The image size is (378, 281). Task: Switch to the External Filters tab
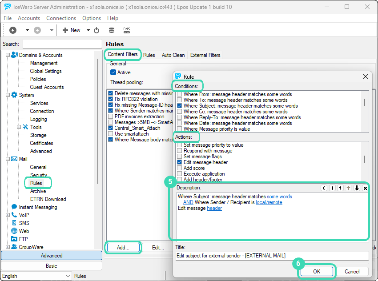click(205, 55)
